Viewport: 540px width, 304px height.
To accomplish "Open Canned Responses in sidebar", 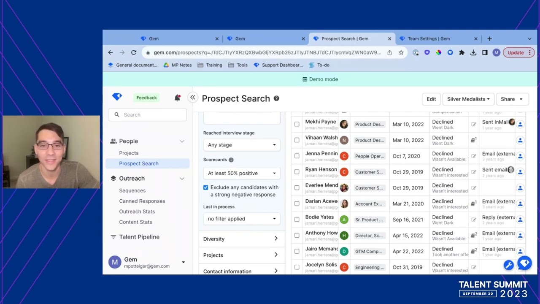I will (x=142, y=201).
